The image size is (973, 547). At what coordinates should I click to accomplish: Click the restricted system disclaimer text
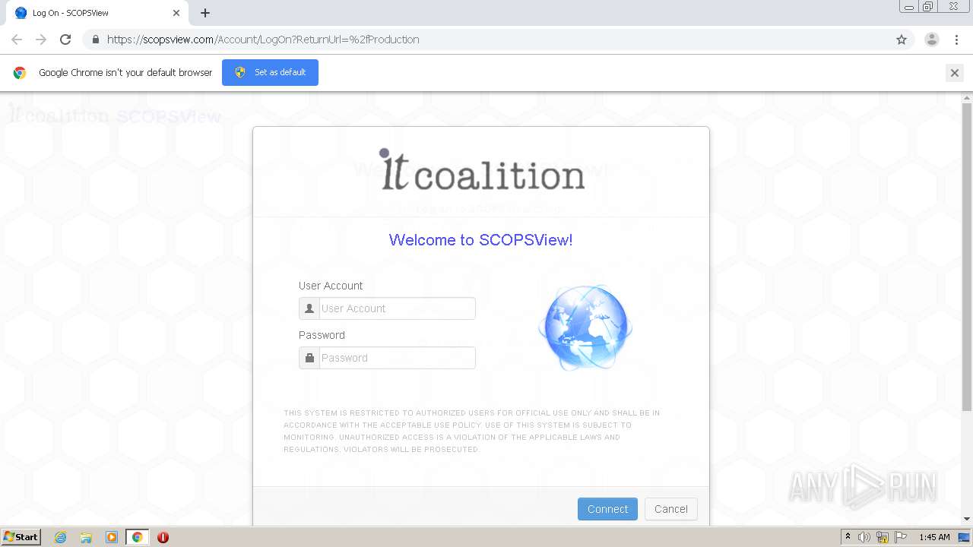(472, 431)
